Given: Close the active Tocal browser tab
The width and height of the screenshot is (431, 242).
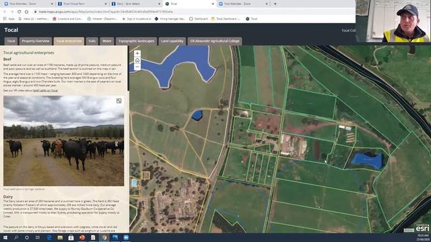Looking at the screenshot, I should (x=213, y=4).
